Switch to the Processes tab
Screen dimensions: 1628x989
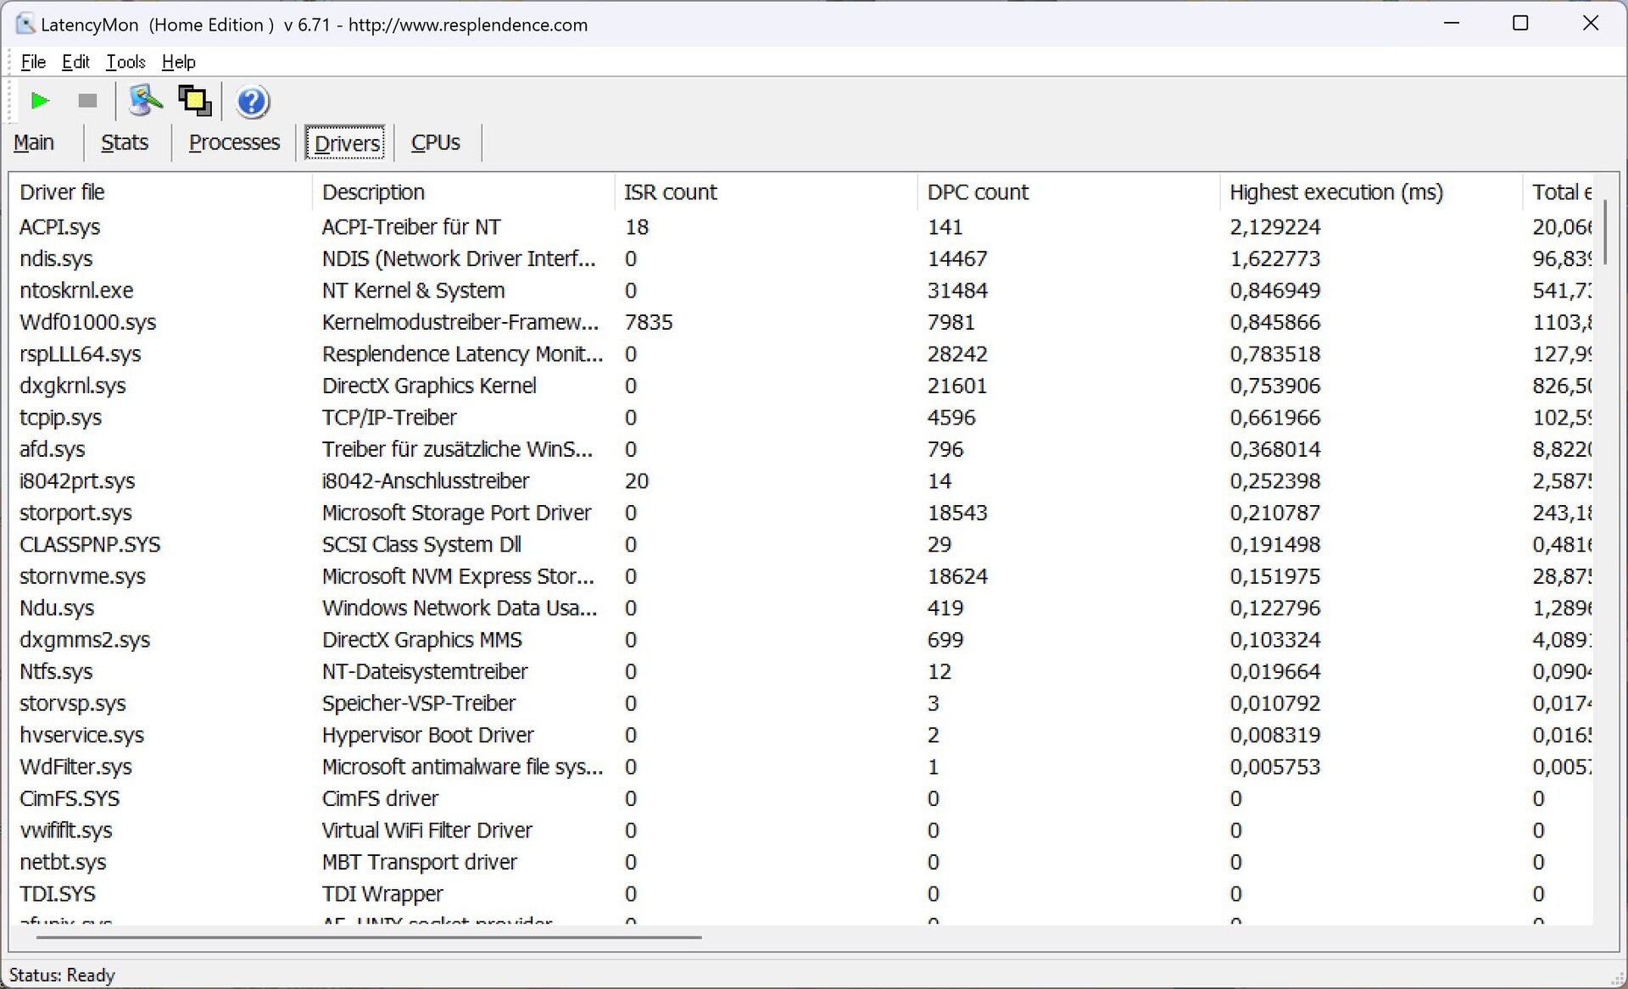[x=234, y=142]
